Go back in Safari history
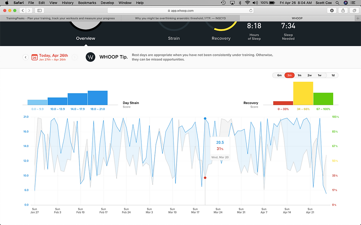 (x=22, y=10)
